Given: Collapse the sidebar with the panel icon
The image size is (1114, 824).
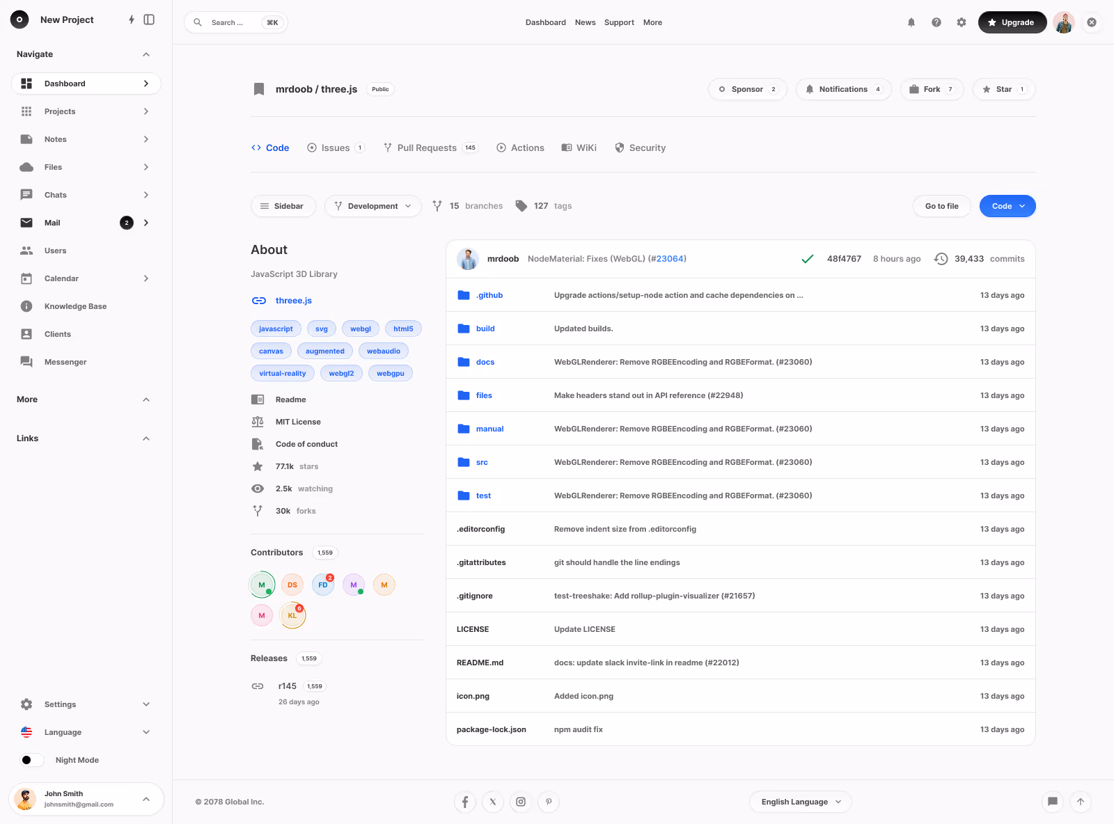Looking at the screenshot, I should [149, 19].
